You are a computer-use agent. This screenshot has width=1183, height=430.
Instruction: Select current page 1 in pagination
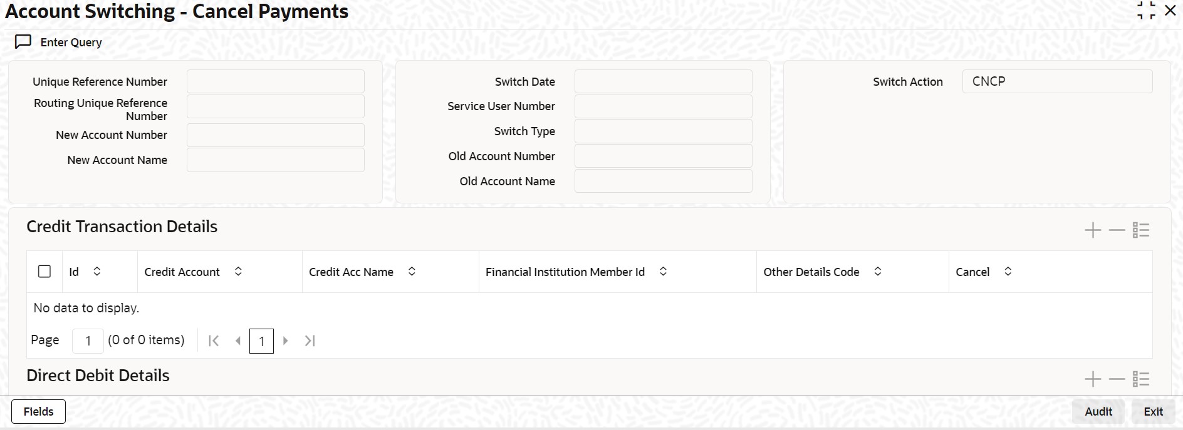(x=261, y=341)
